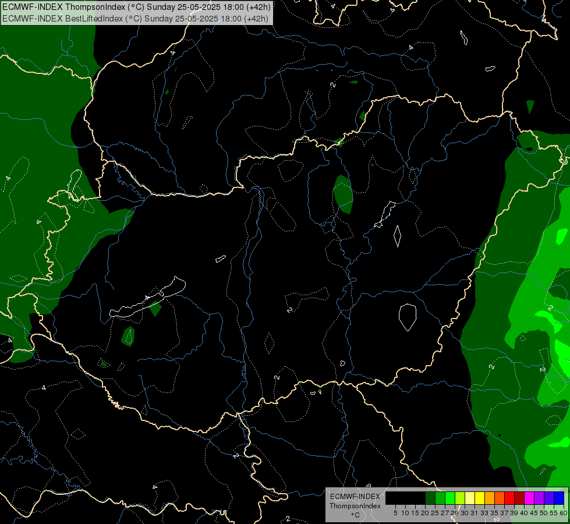Pick the purple 45–50 legend swatch
Screen dimensions: 570x524
[539, 498]
